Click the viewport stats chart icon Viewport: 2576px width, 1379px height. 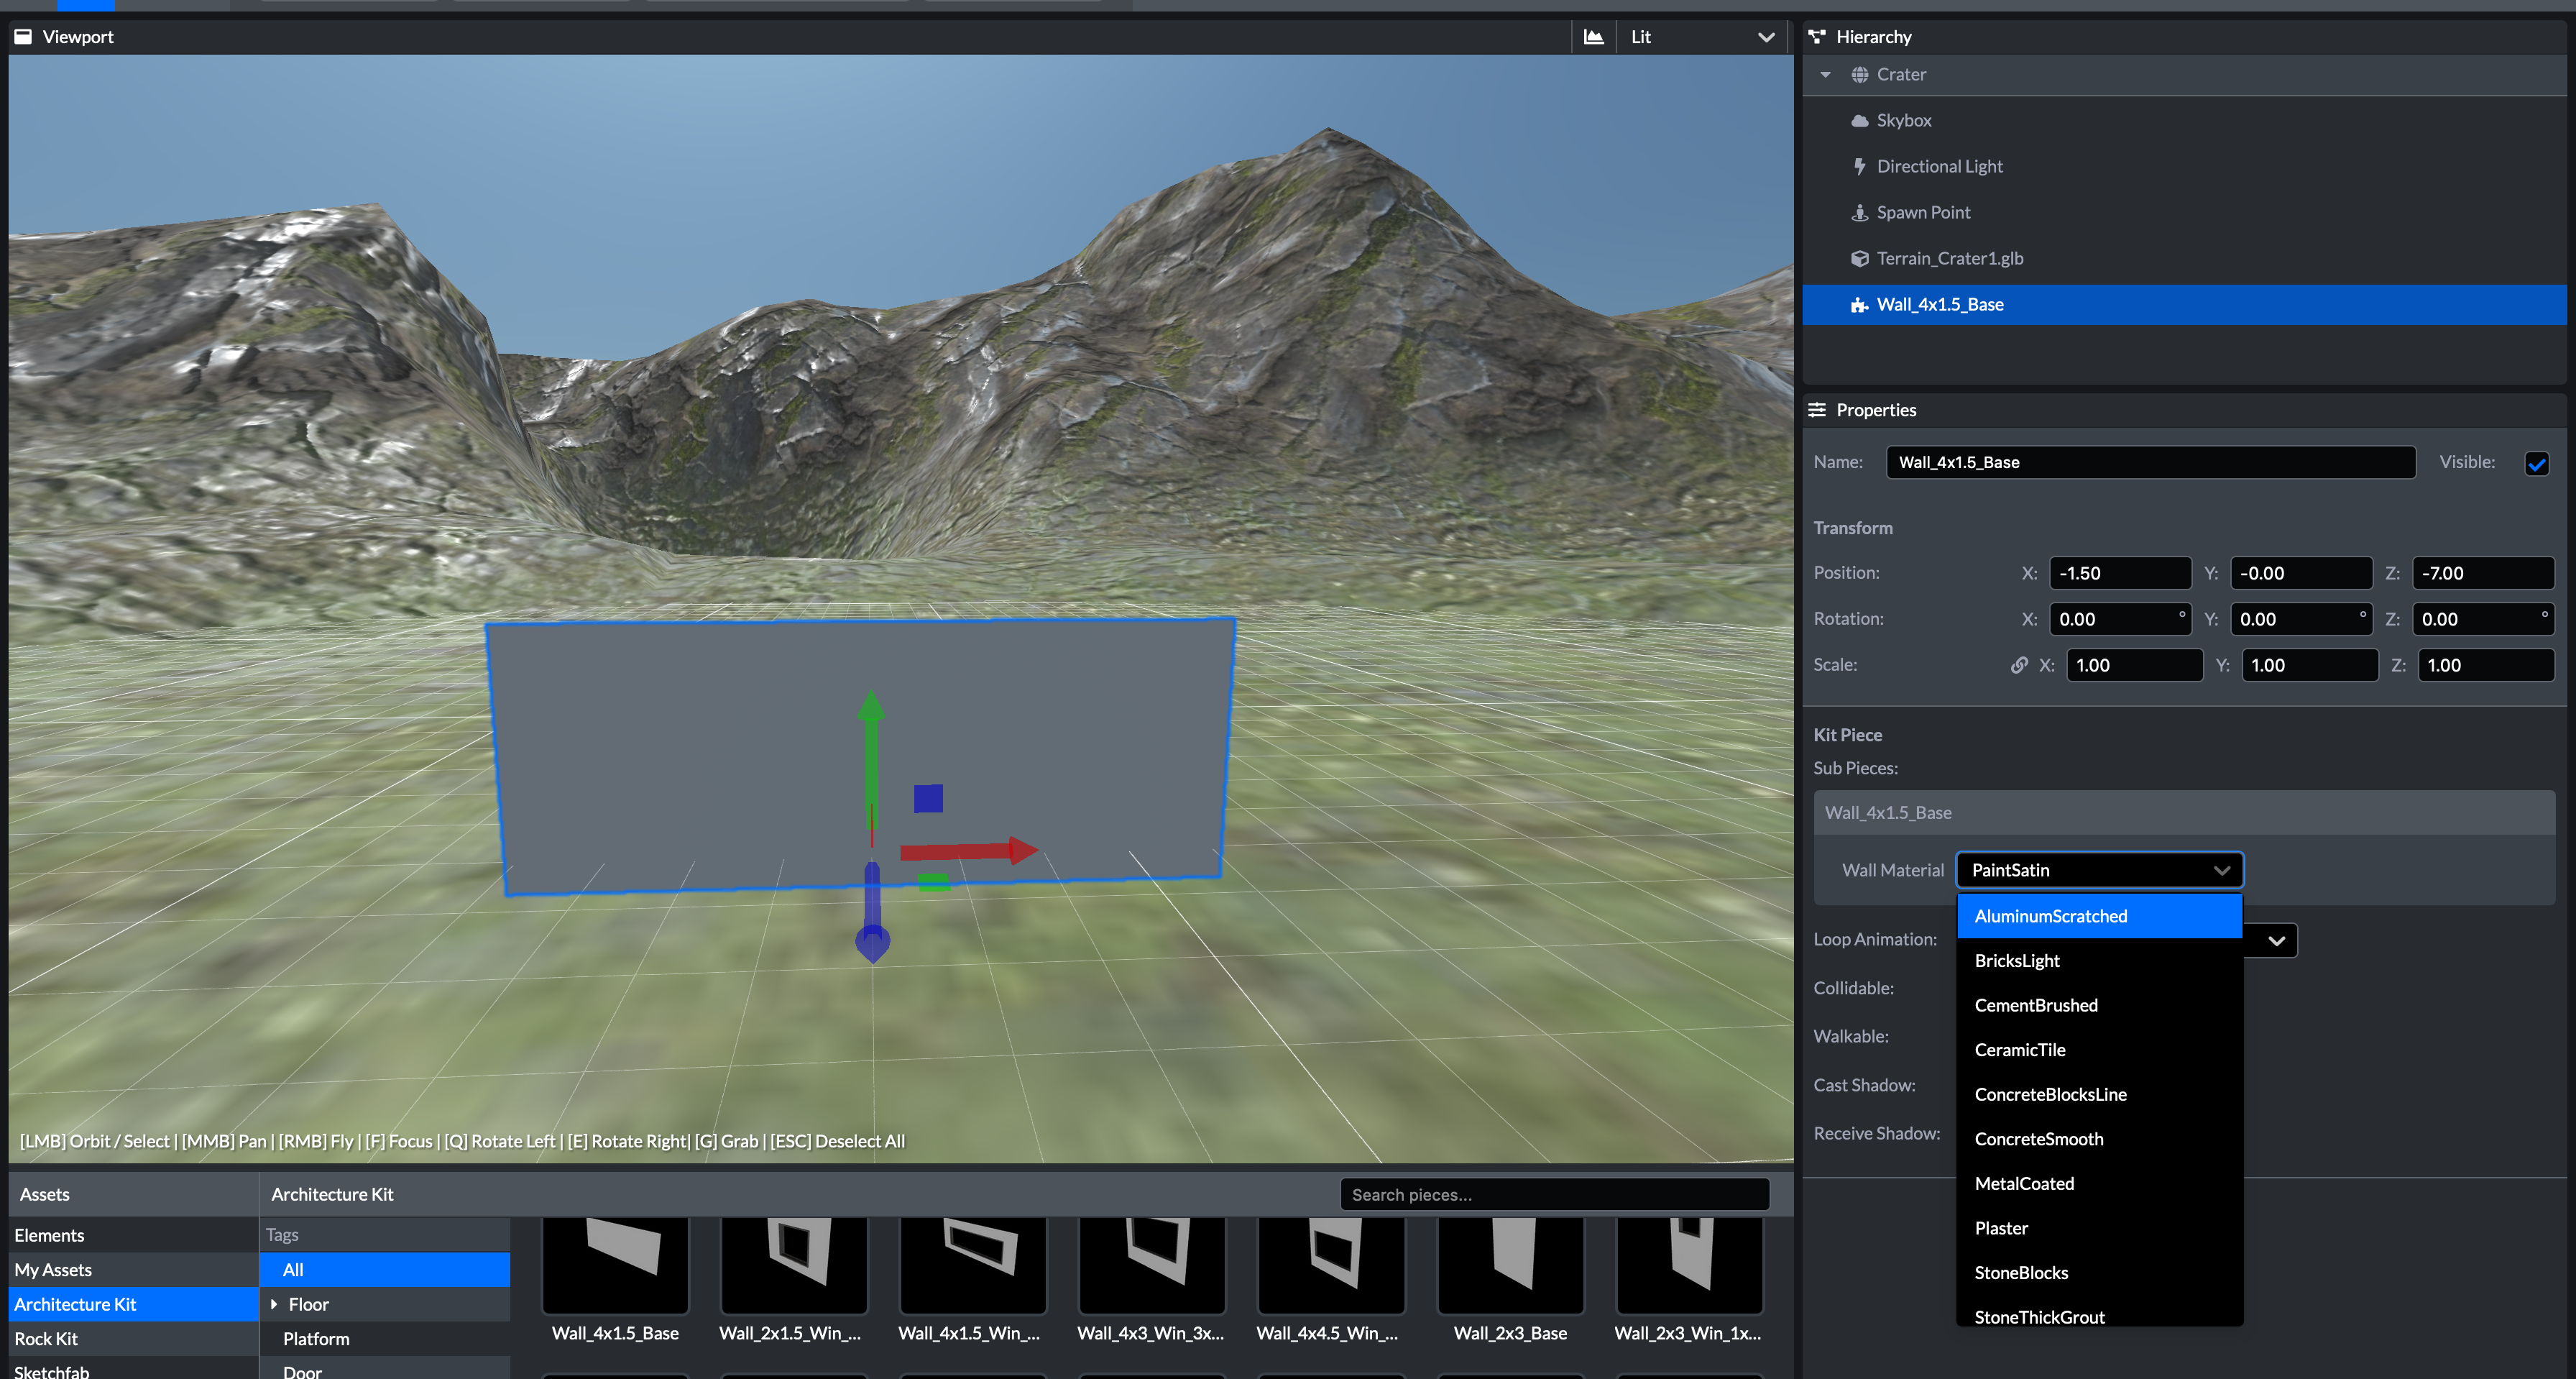1593,37
